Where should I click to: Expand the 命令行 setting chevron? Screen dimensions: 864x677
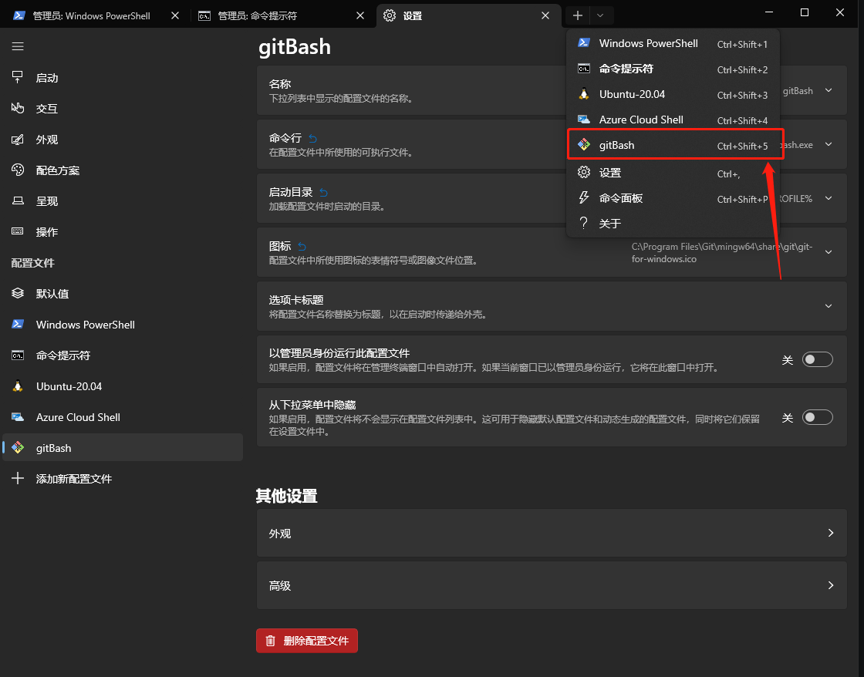(829, 144)
